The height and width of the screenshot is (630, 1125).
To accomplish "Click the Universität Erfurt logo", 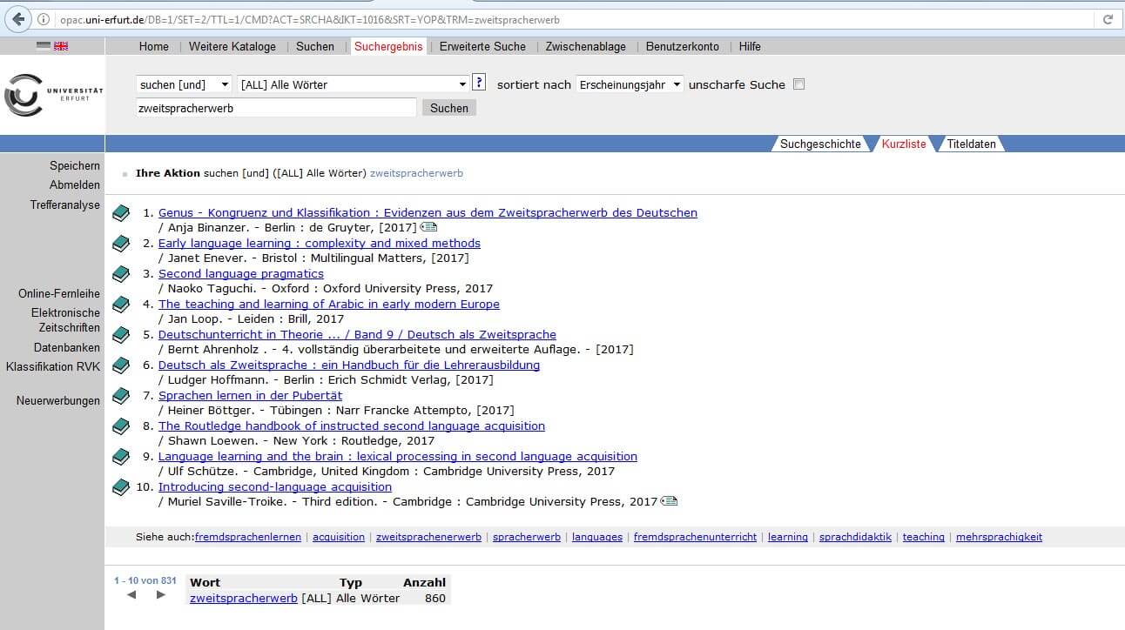I will coord(52,94).
